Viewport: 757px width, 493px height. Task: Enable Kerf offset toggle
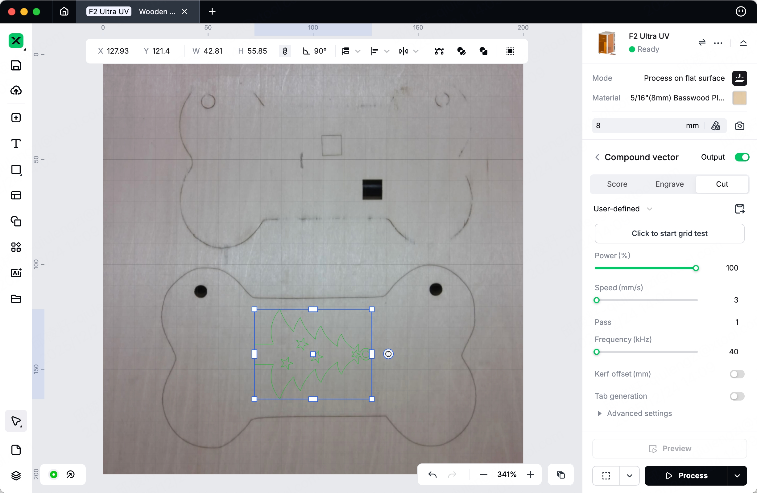[x=737, y=374]
